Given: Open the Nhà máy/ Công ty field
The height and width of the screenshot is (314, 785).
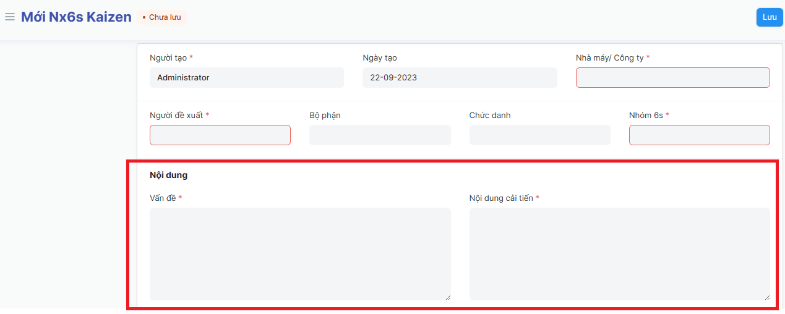Looking at the screenshot, I should tap(672, 77).
